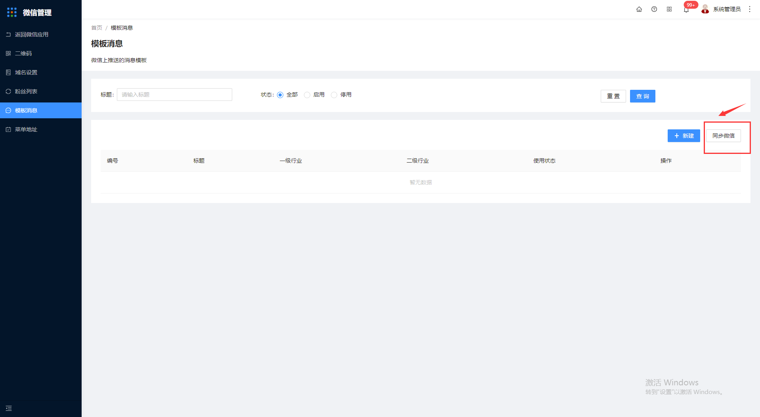The image size is (760, 417).
Task: Click the 返回微信应用 back icon
Action: pyautogui.click(x=8, y=34)
